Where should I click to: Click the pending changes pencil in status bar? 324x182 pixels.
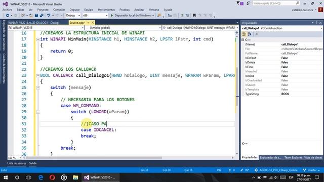(x=241, y=170)
